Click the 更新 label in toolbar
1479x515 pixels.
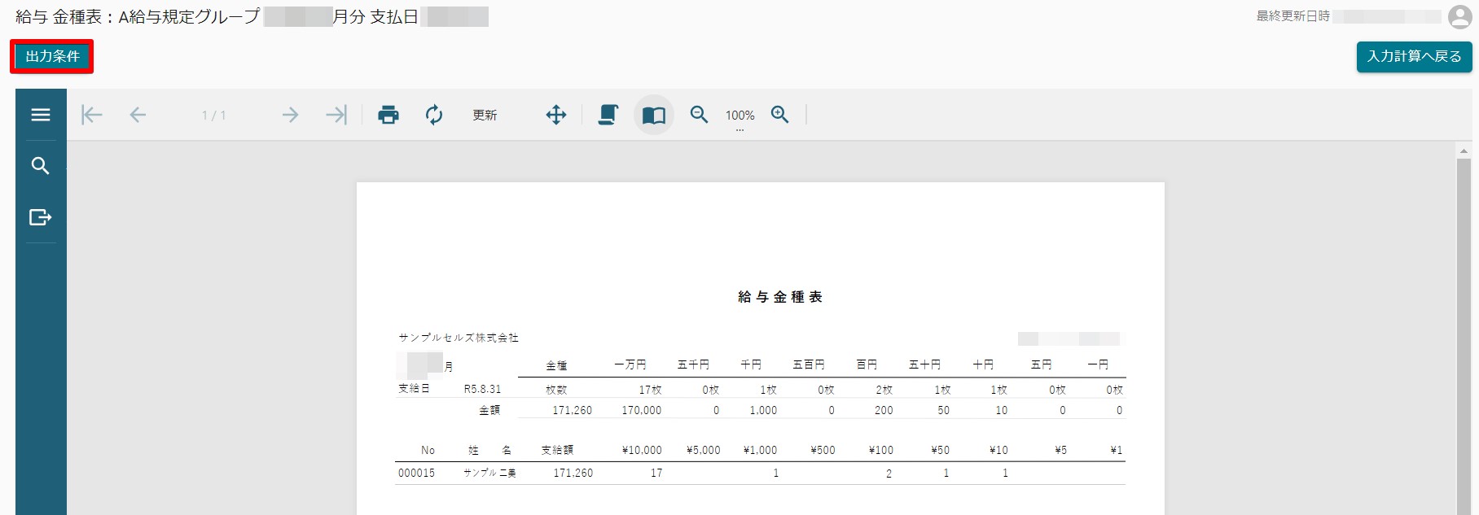click(x=485, y=116)
